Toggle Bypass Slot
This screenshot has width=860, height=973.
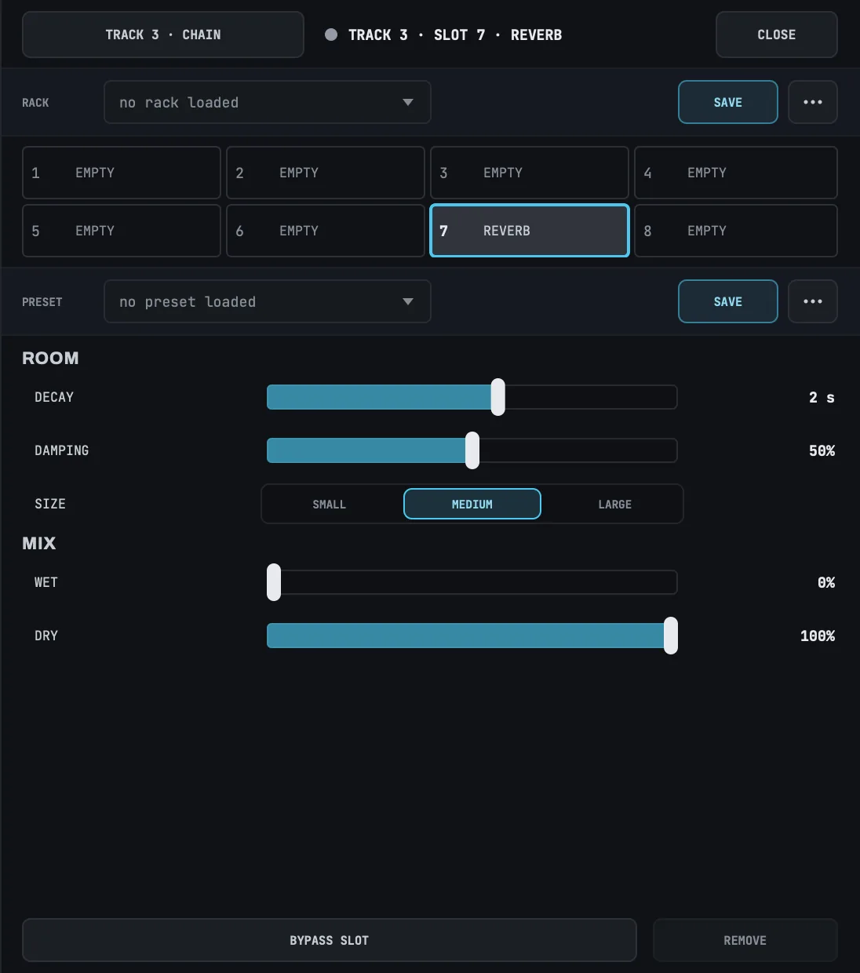pos(330,940)
